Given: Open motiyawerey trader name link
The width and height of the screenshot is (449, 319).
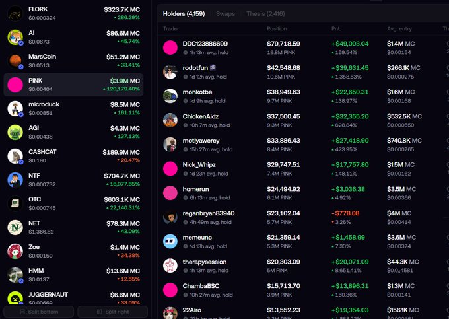Looking at the screenshot, I should 201,141.
